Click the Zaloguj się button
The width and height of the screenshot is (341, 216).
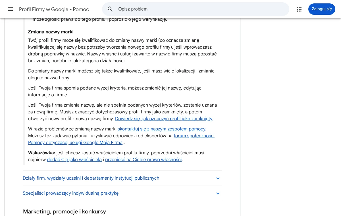click(322, 9)
